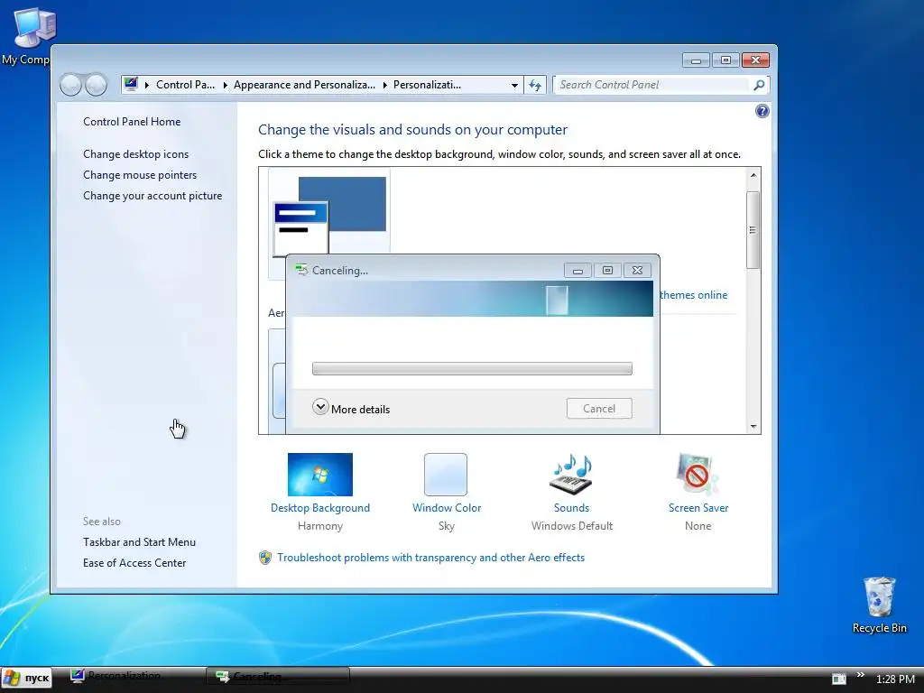Open the Sounds keyboard icon
This screenshot has width=924, height=693.
click(x=570, y=475)
